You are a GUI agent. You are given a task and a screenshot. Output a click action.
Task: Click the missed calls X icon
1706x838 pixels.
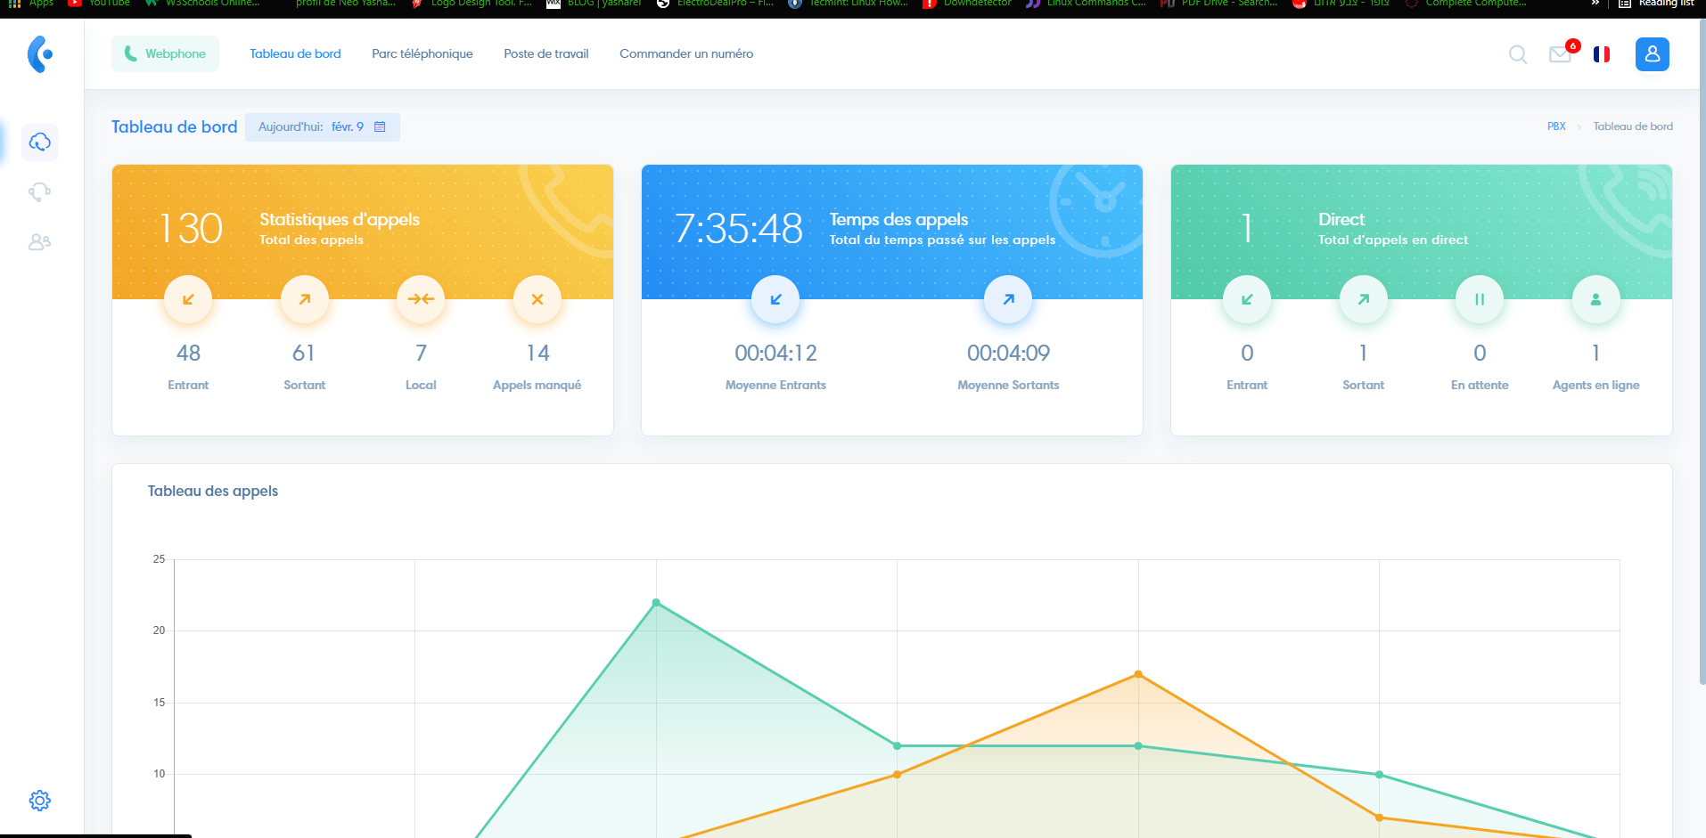[x=537, y=299]
